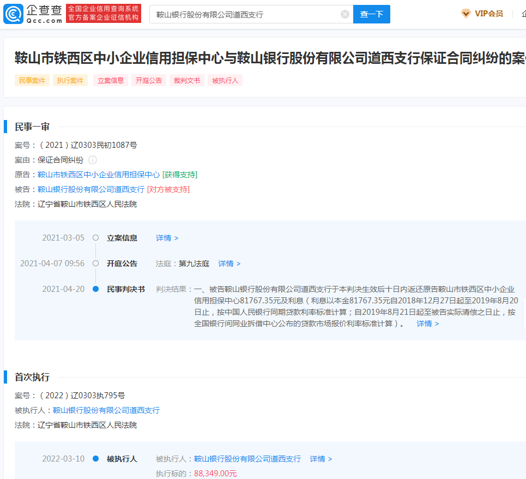Click the 全国企业信用查询系统 red banner
This screenshot has height=479, width=526.
pos(104,14)
